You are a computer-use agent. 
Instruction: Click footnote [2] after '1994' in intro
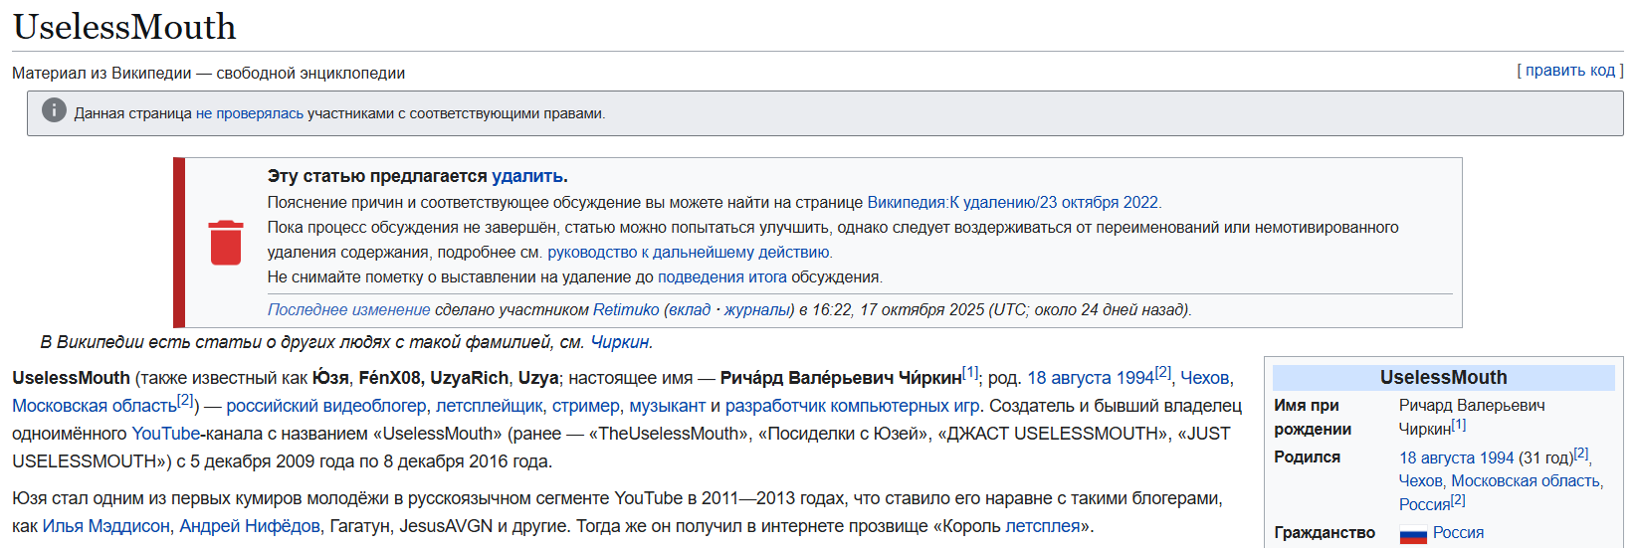click(x=1163, y=372)
